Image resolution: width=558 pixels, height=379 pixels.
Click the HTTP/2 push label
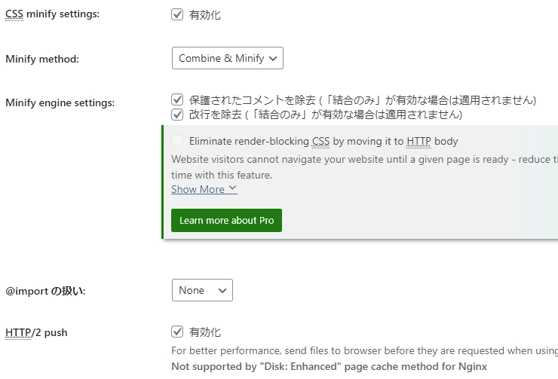tap(36, 333)
